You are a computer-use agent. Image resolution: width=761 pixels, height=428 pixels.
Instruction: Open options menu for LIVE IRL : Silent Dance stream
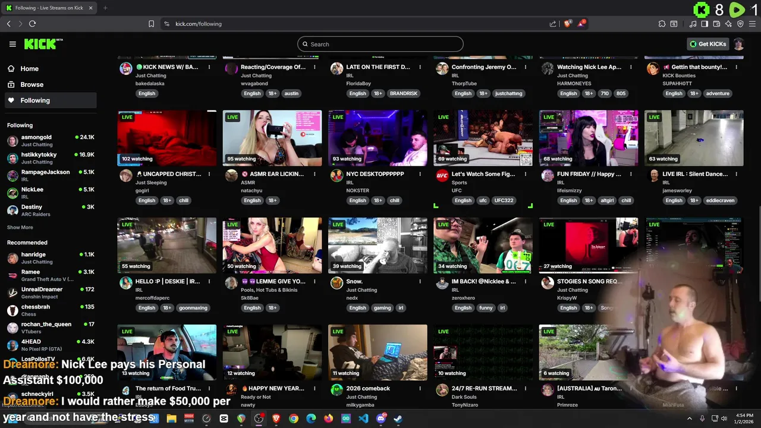click(x=736, y=174)
